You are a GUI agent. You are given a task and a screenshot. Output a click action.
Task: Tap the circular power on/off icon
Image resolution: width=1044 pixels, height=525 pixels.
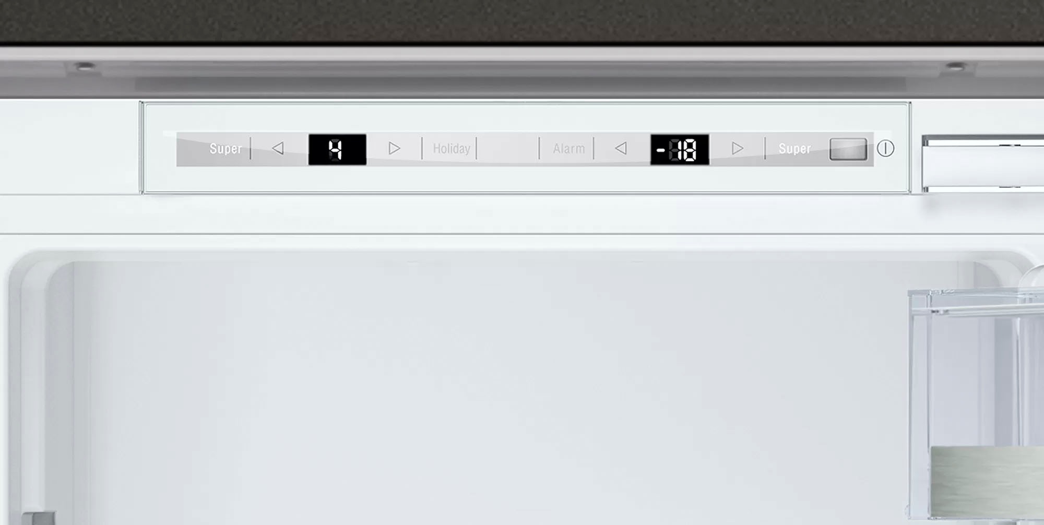coord(885,149)
